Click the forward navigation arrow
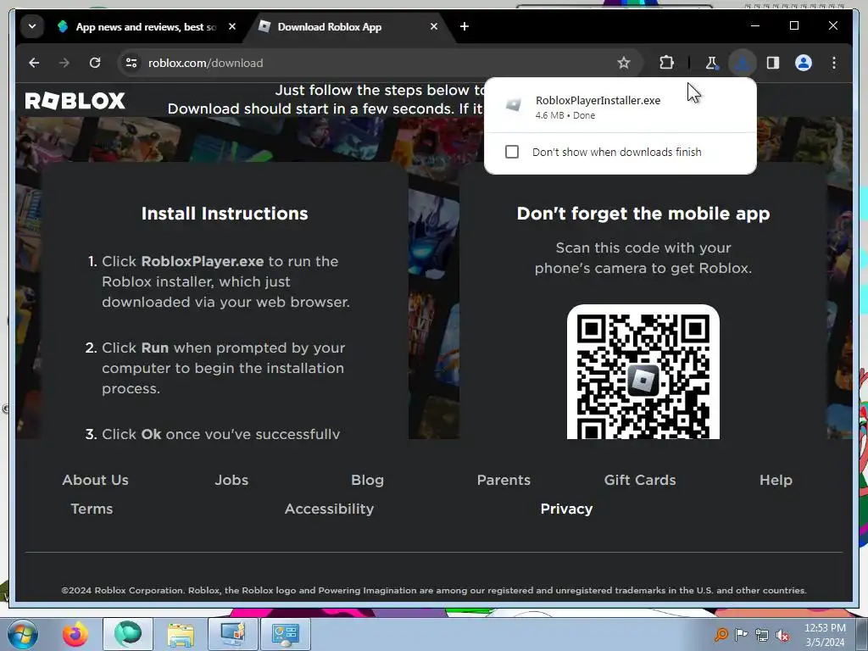 pos(64,63)
